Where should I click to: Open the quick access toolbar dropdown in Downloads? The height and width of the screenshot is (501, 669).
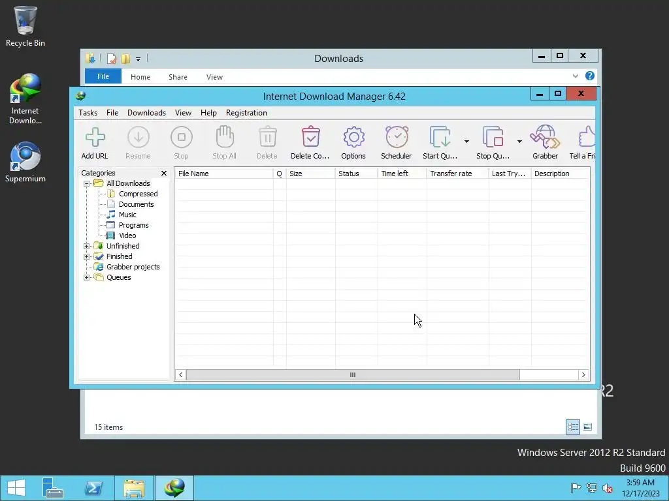click(139, 59)
